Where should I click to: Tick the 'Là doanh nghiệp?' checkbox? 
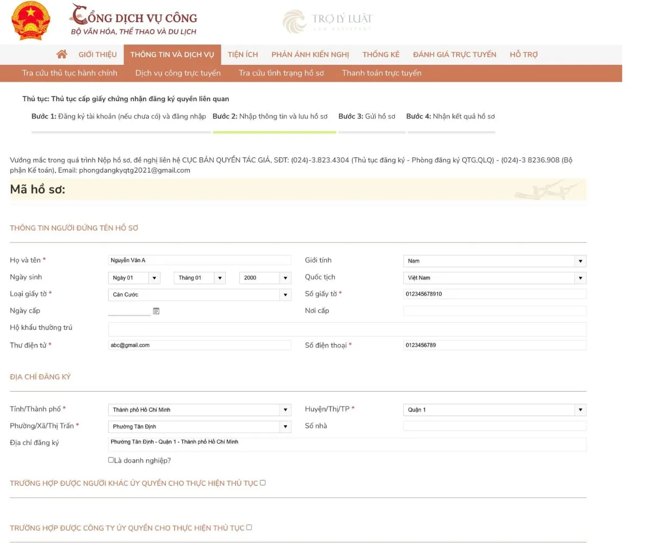point(111,460)
